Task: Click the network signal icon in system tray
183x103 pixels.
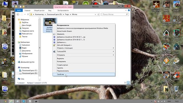Action: (162, 101)
